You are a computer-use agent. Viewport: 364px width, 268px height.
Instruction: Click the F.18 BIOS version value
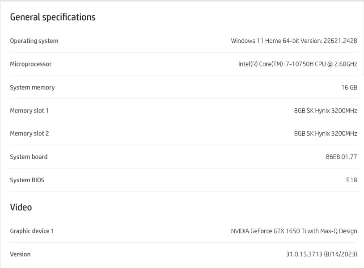click(x=351, y=180)
